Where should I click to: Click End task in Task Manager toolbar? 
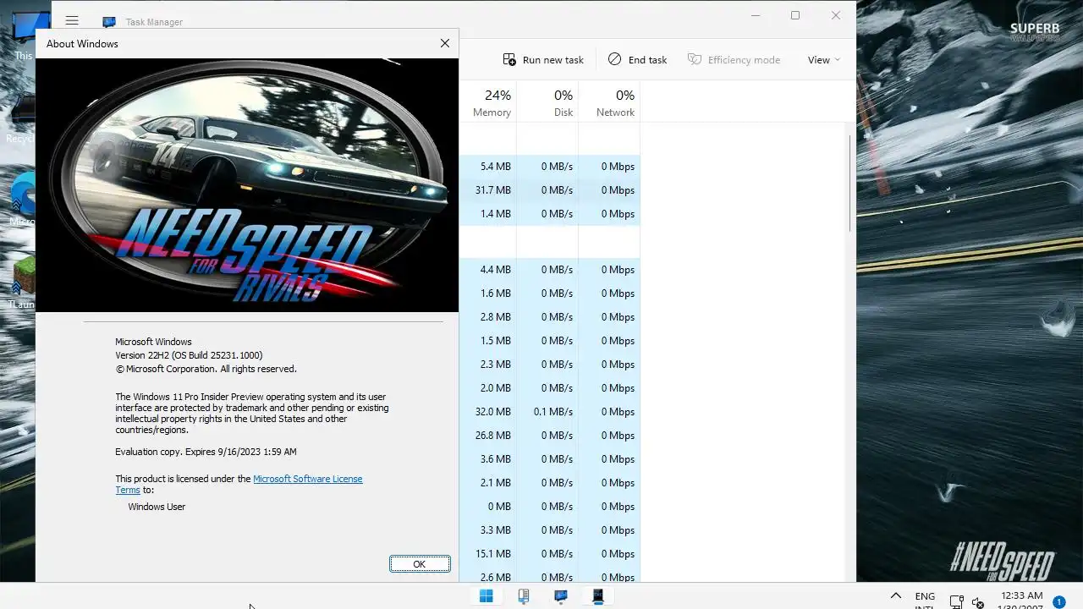coord(637,60)
